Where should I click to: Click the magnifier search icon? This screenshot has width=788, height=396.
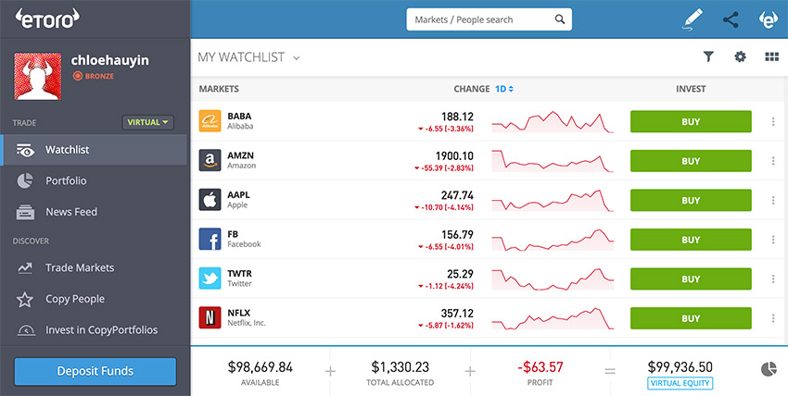coord(559,19)
